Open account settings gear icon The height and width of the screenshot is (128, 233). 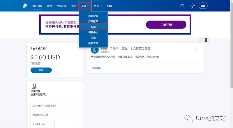193,6
